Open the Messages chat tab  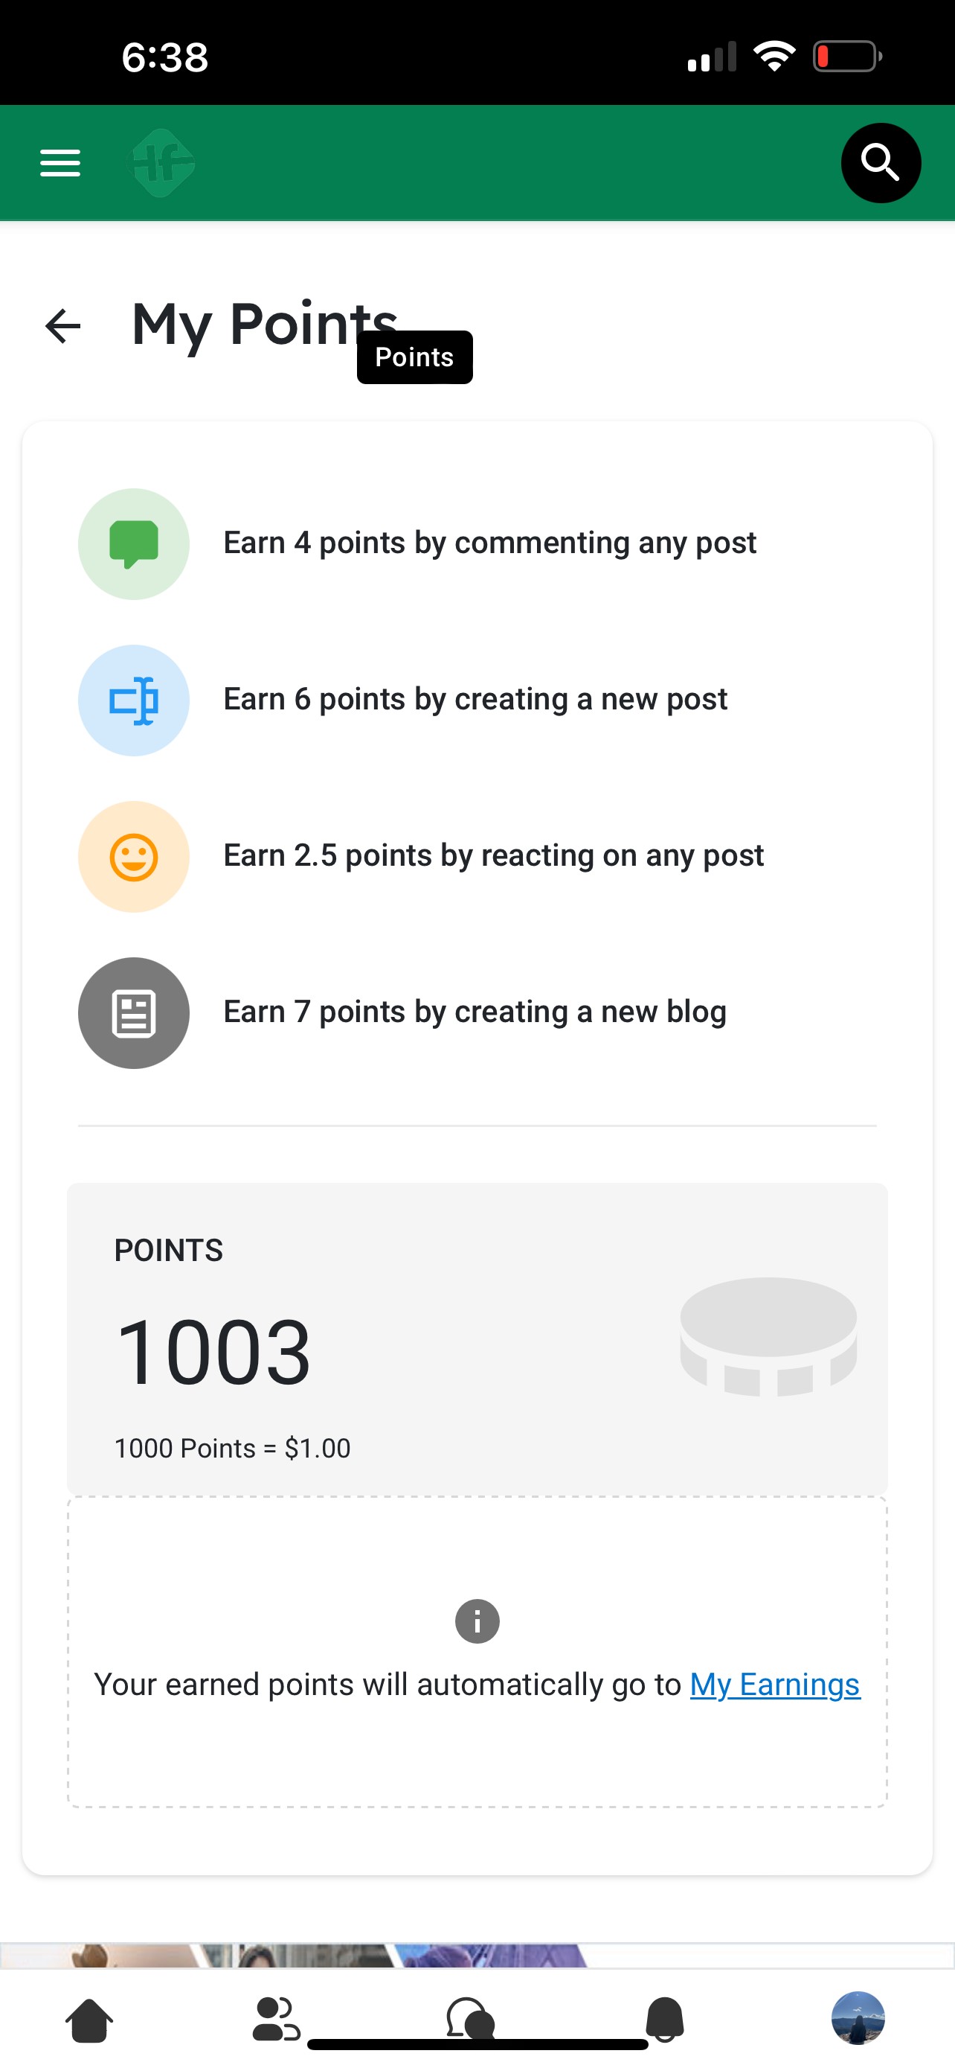coord(469,2018)
